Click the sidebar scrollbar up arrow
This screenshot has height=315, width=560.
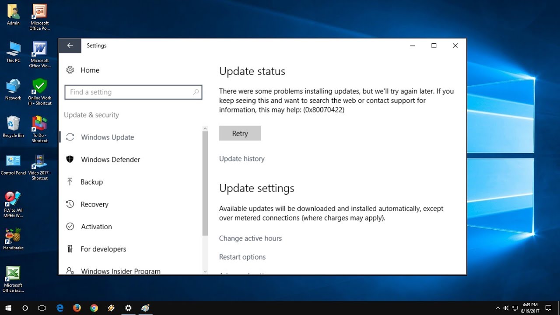pyautogui.click(x=205, y=128)
